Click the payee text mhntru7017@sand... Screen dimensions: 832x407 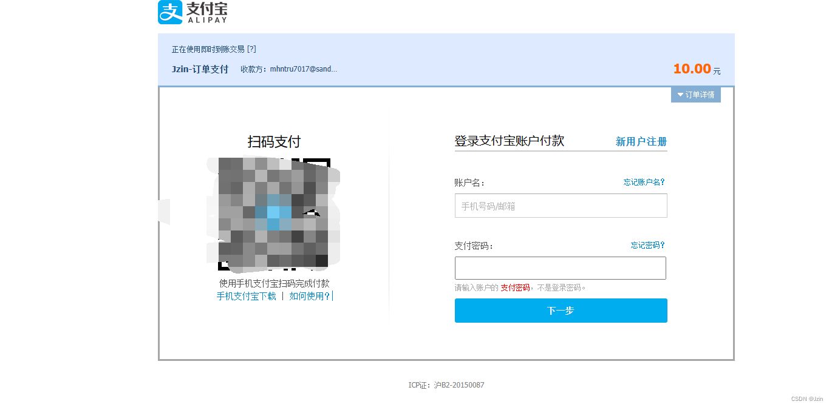click(x=303, y=69)
